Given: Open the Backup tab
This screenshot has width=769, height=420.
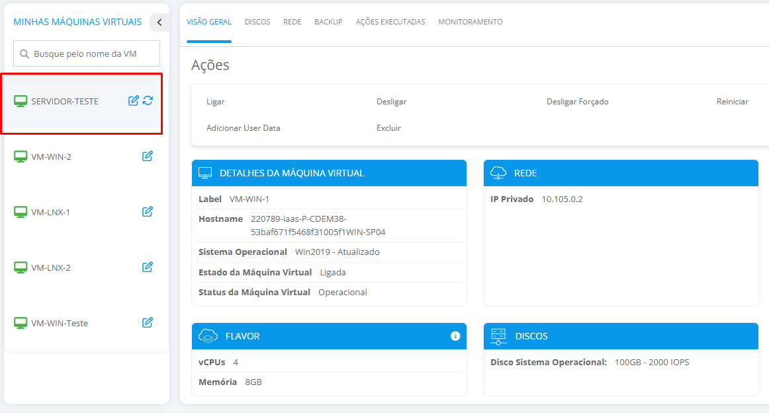Looking at the screenshot, I should pyautogui.click(x=329, y=22).
